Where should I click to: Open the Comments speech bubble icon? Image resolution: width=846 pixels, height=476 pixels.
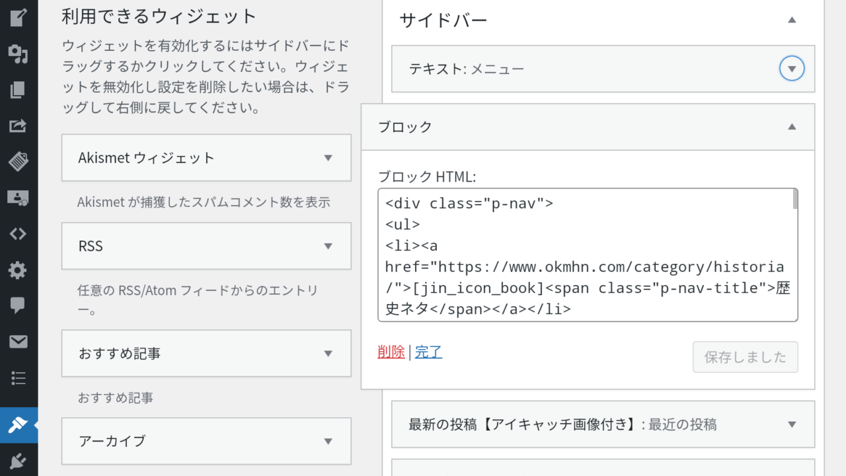(18, 305)
